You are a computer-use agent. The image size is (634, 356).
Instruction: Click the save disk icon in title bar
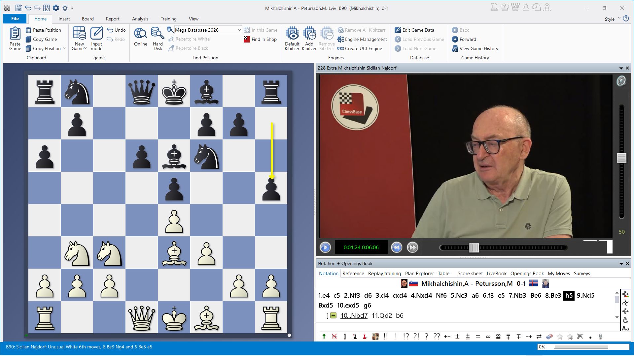(19, 8)
